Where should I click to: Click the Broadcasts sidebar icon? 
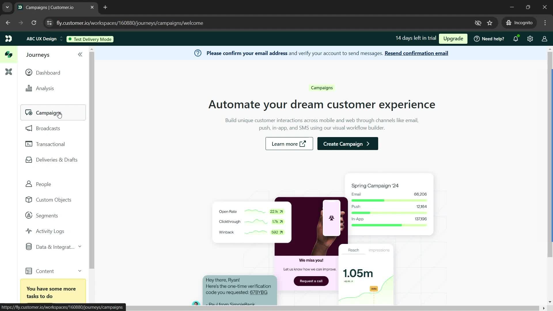click(x=29, y=129)
